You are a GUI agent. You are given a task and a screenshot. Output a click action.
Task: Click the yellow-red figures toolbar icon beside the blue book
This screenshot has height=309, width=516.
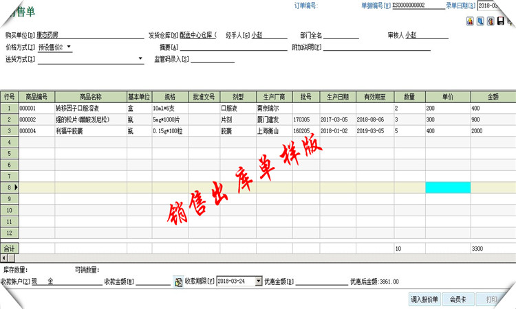click(470, 21)
